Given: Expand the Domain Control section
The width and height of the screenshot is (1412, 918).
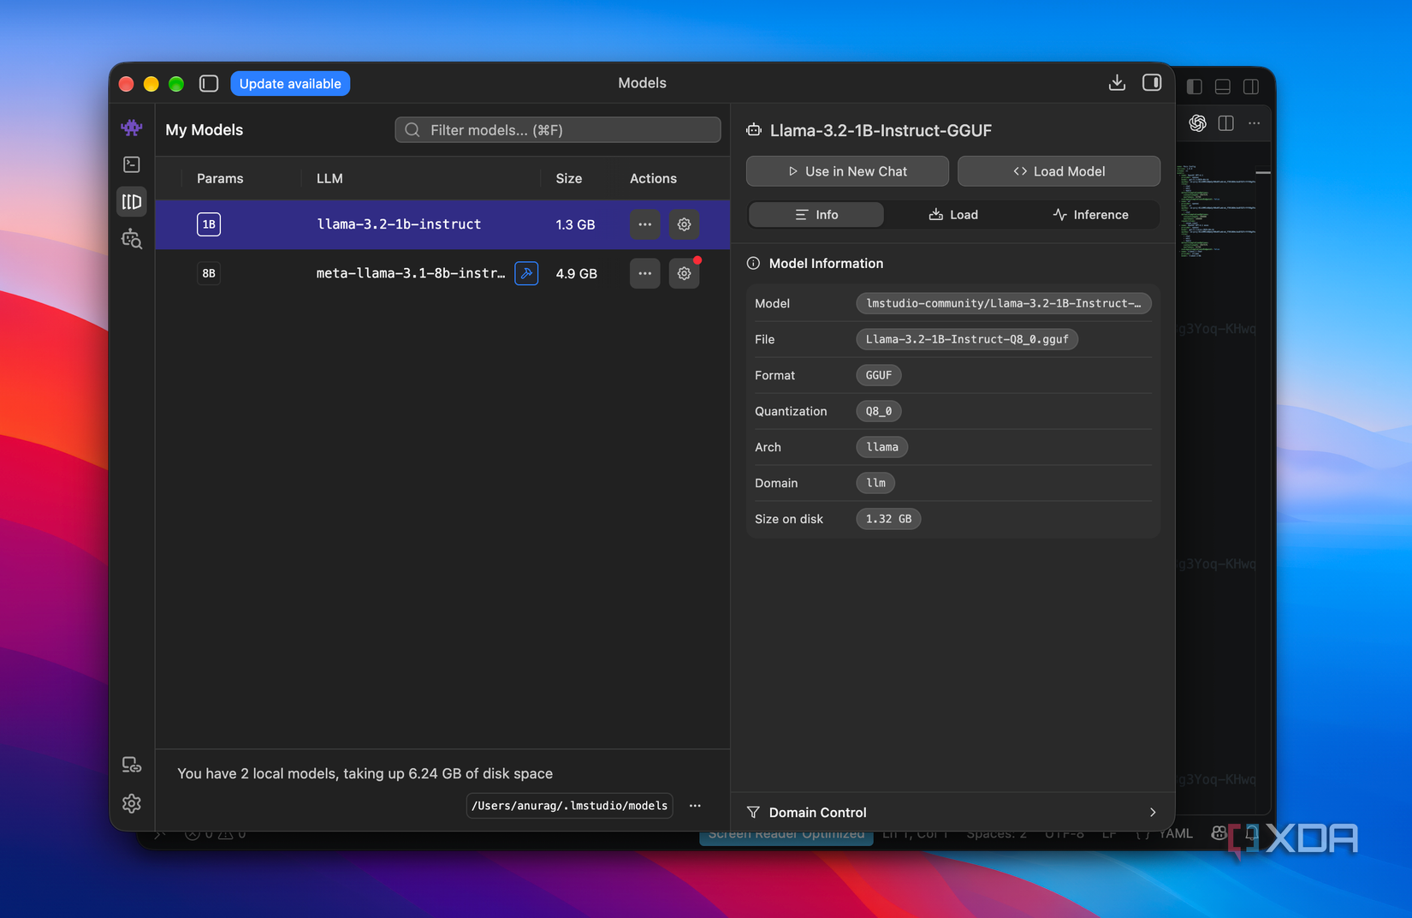Looking at the screenshot, I should [x=952, y=812].
